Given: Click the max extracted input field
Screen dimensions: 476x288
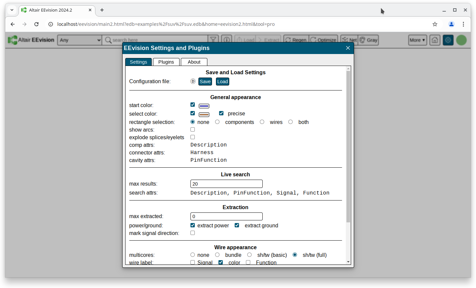Looking at the screenshot, I should 227,216.
